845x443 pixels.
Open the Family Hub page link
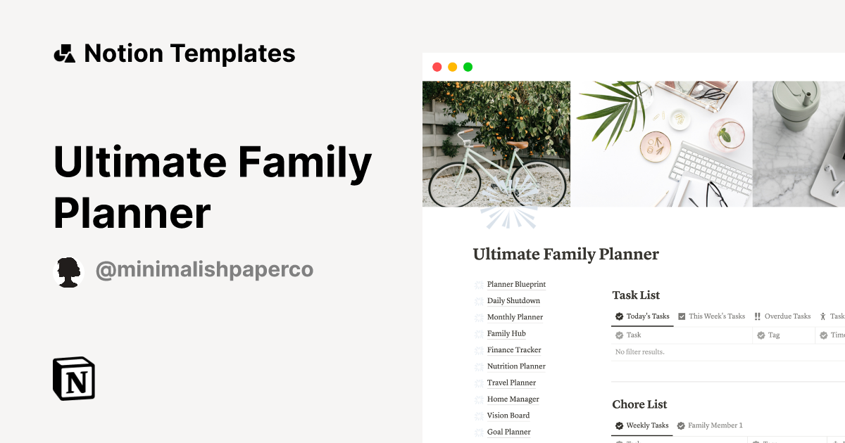[x=506, y=333]
